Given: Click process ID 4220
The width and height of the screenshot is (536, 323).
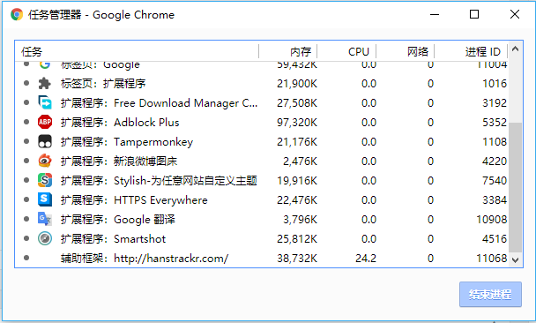Looking at the screenshot, I should pyautogui.click(x=495, y=161).
